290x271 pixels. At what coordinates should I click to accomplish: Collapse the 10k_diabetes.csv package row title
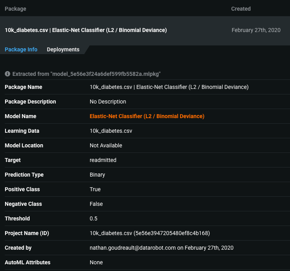[86, 30]
